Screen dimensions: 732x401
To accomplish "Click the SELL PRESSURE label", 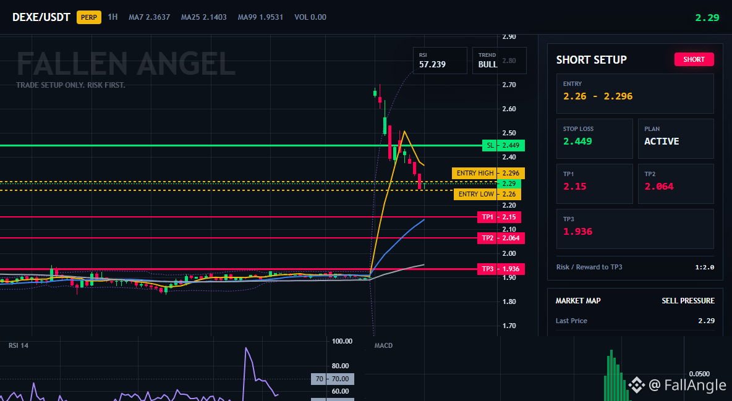I will click(688, 301).
